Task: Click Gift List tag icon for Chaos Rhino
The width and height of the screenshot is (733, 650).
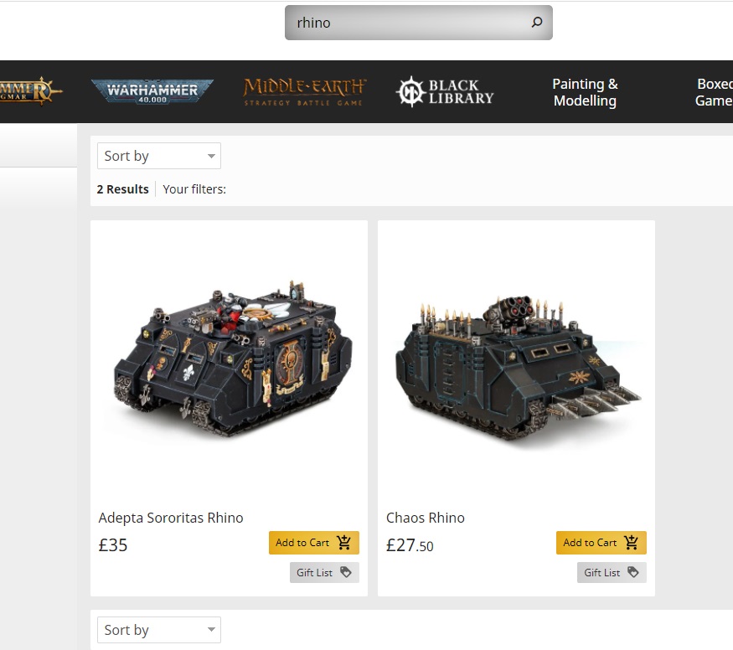Action: point(633,572)
